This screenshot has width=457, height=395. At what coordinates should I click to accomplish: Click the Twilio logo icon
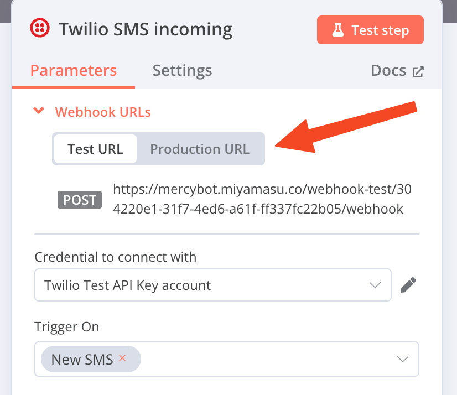pyautogui.click(x=40, y=28)
